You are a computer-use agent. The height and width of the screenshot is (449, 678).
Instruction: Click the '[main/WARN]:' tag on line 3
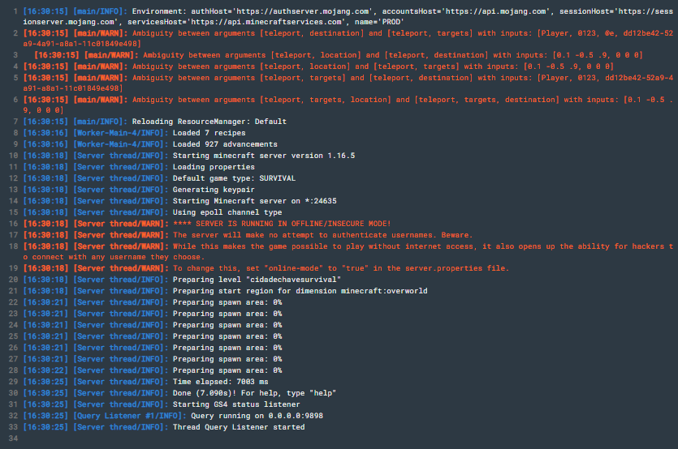point(111,55)
